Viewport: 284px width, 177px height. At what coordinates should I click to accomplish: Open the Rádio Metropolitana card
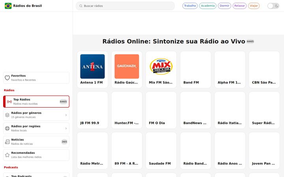pos(92,151)
